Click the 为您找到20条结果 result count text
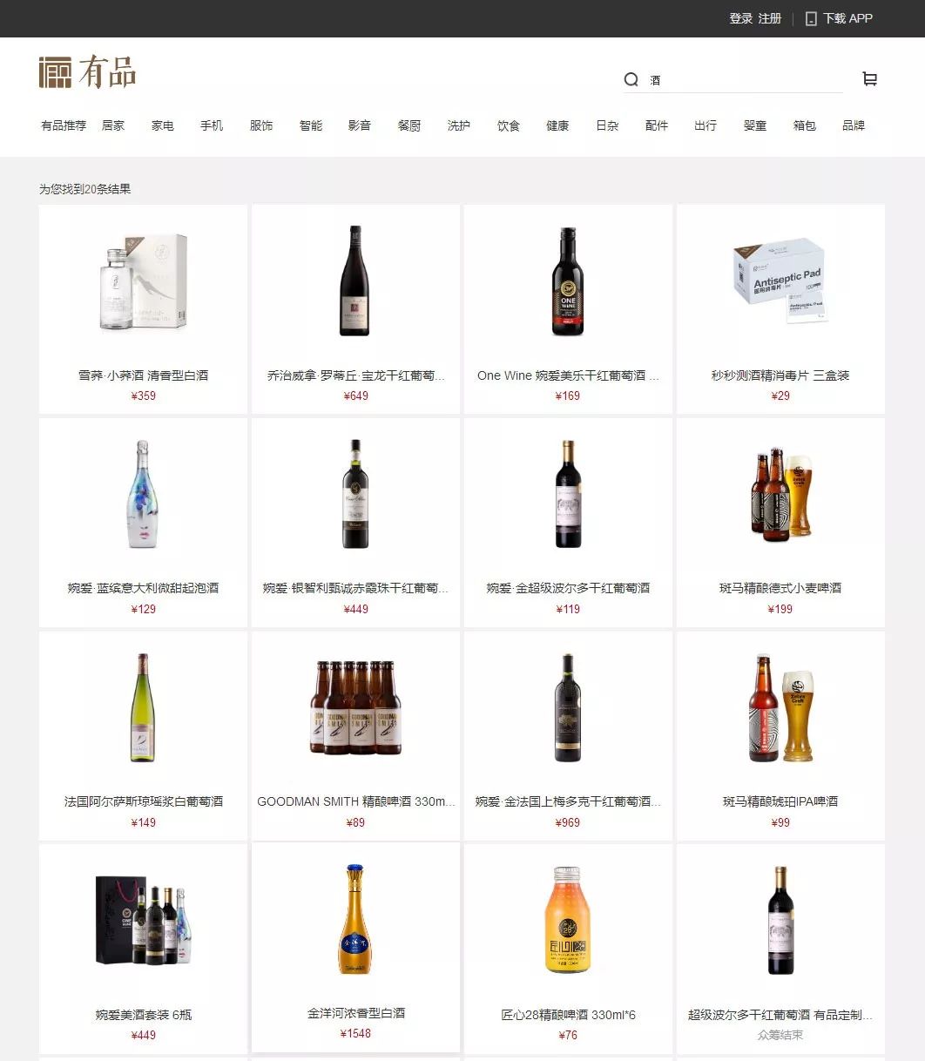Viewport: 925px width, 1061px height. coord(84,189)
